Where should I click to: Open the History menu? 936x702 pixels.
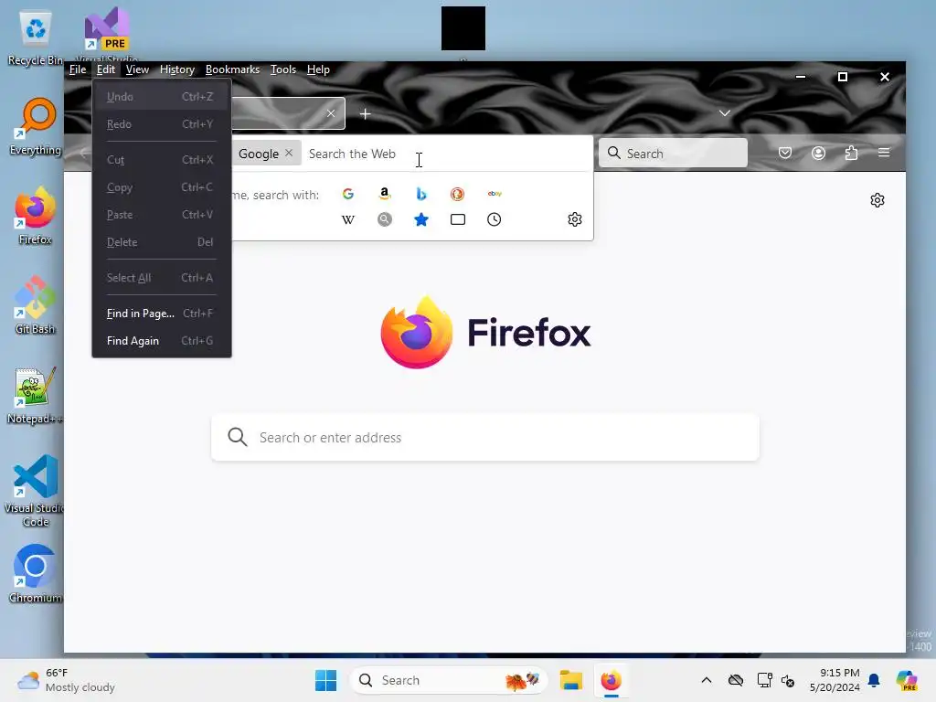177,69
